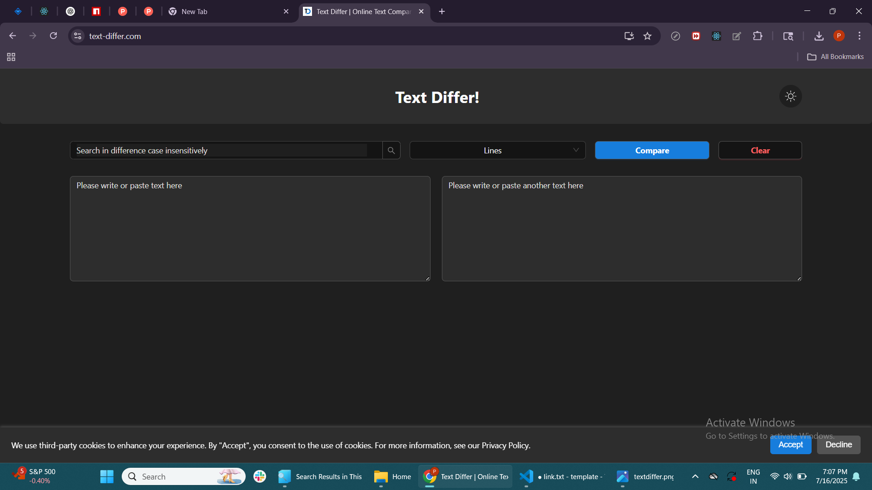Open the Extensions puzzle menu
Screen dimensions: 872x490
tap(757, 36)
